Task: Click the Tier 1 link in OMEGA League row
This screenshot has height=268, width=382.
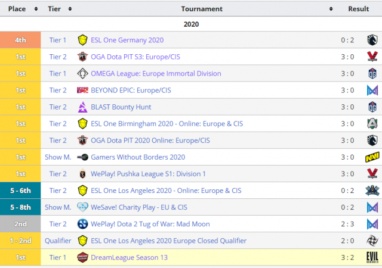Action: (58, 74)
